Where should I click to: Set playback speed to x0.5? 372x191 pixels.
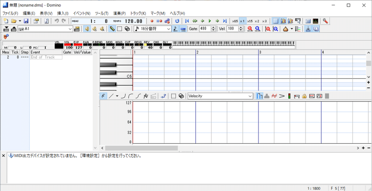(x=235, y=21)
